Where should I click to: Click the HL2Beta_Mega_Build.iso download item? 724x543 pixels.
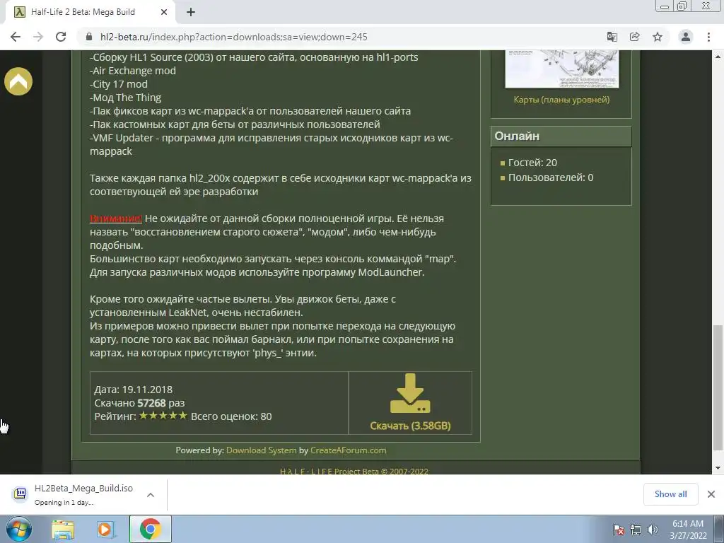click(83, 494)
